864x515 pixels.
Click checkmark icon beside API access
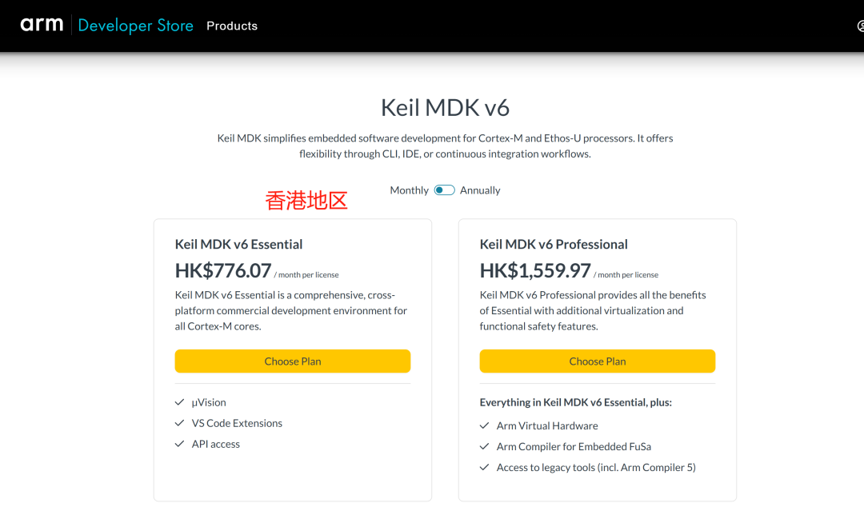180,444
